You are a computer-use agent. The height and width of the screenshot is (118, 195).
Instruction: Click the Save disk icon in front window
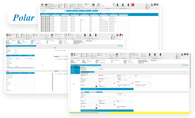pyautogui.click(x=71, y=54)
